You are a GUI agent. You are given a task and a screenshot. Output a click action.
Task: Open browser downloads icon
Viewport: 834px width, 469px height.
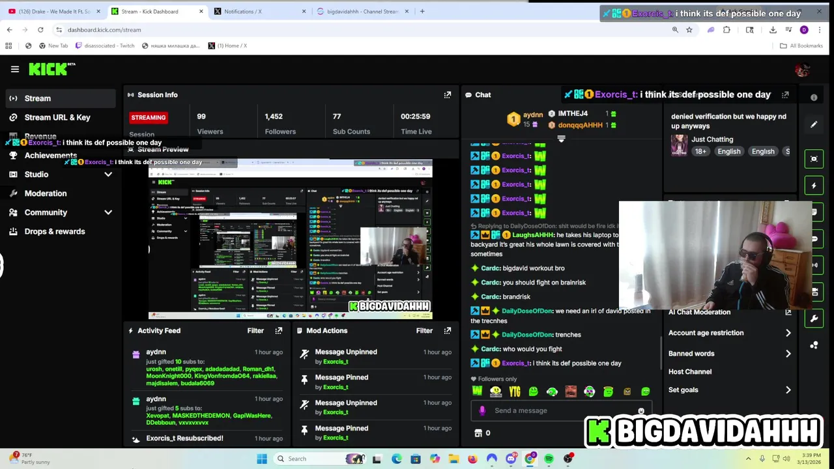point(773,30)
